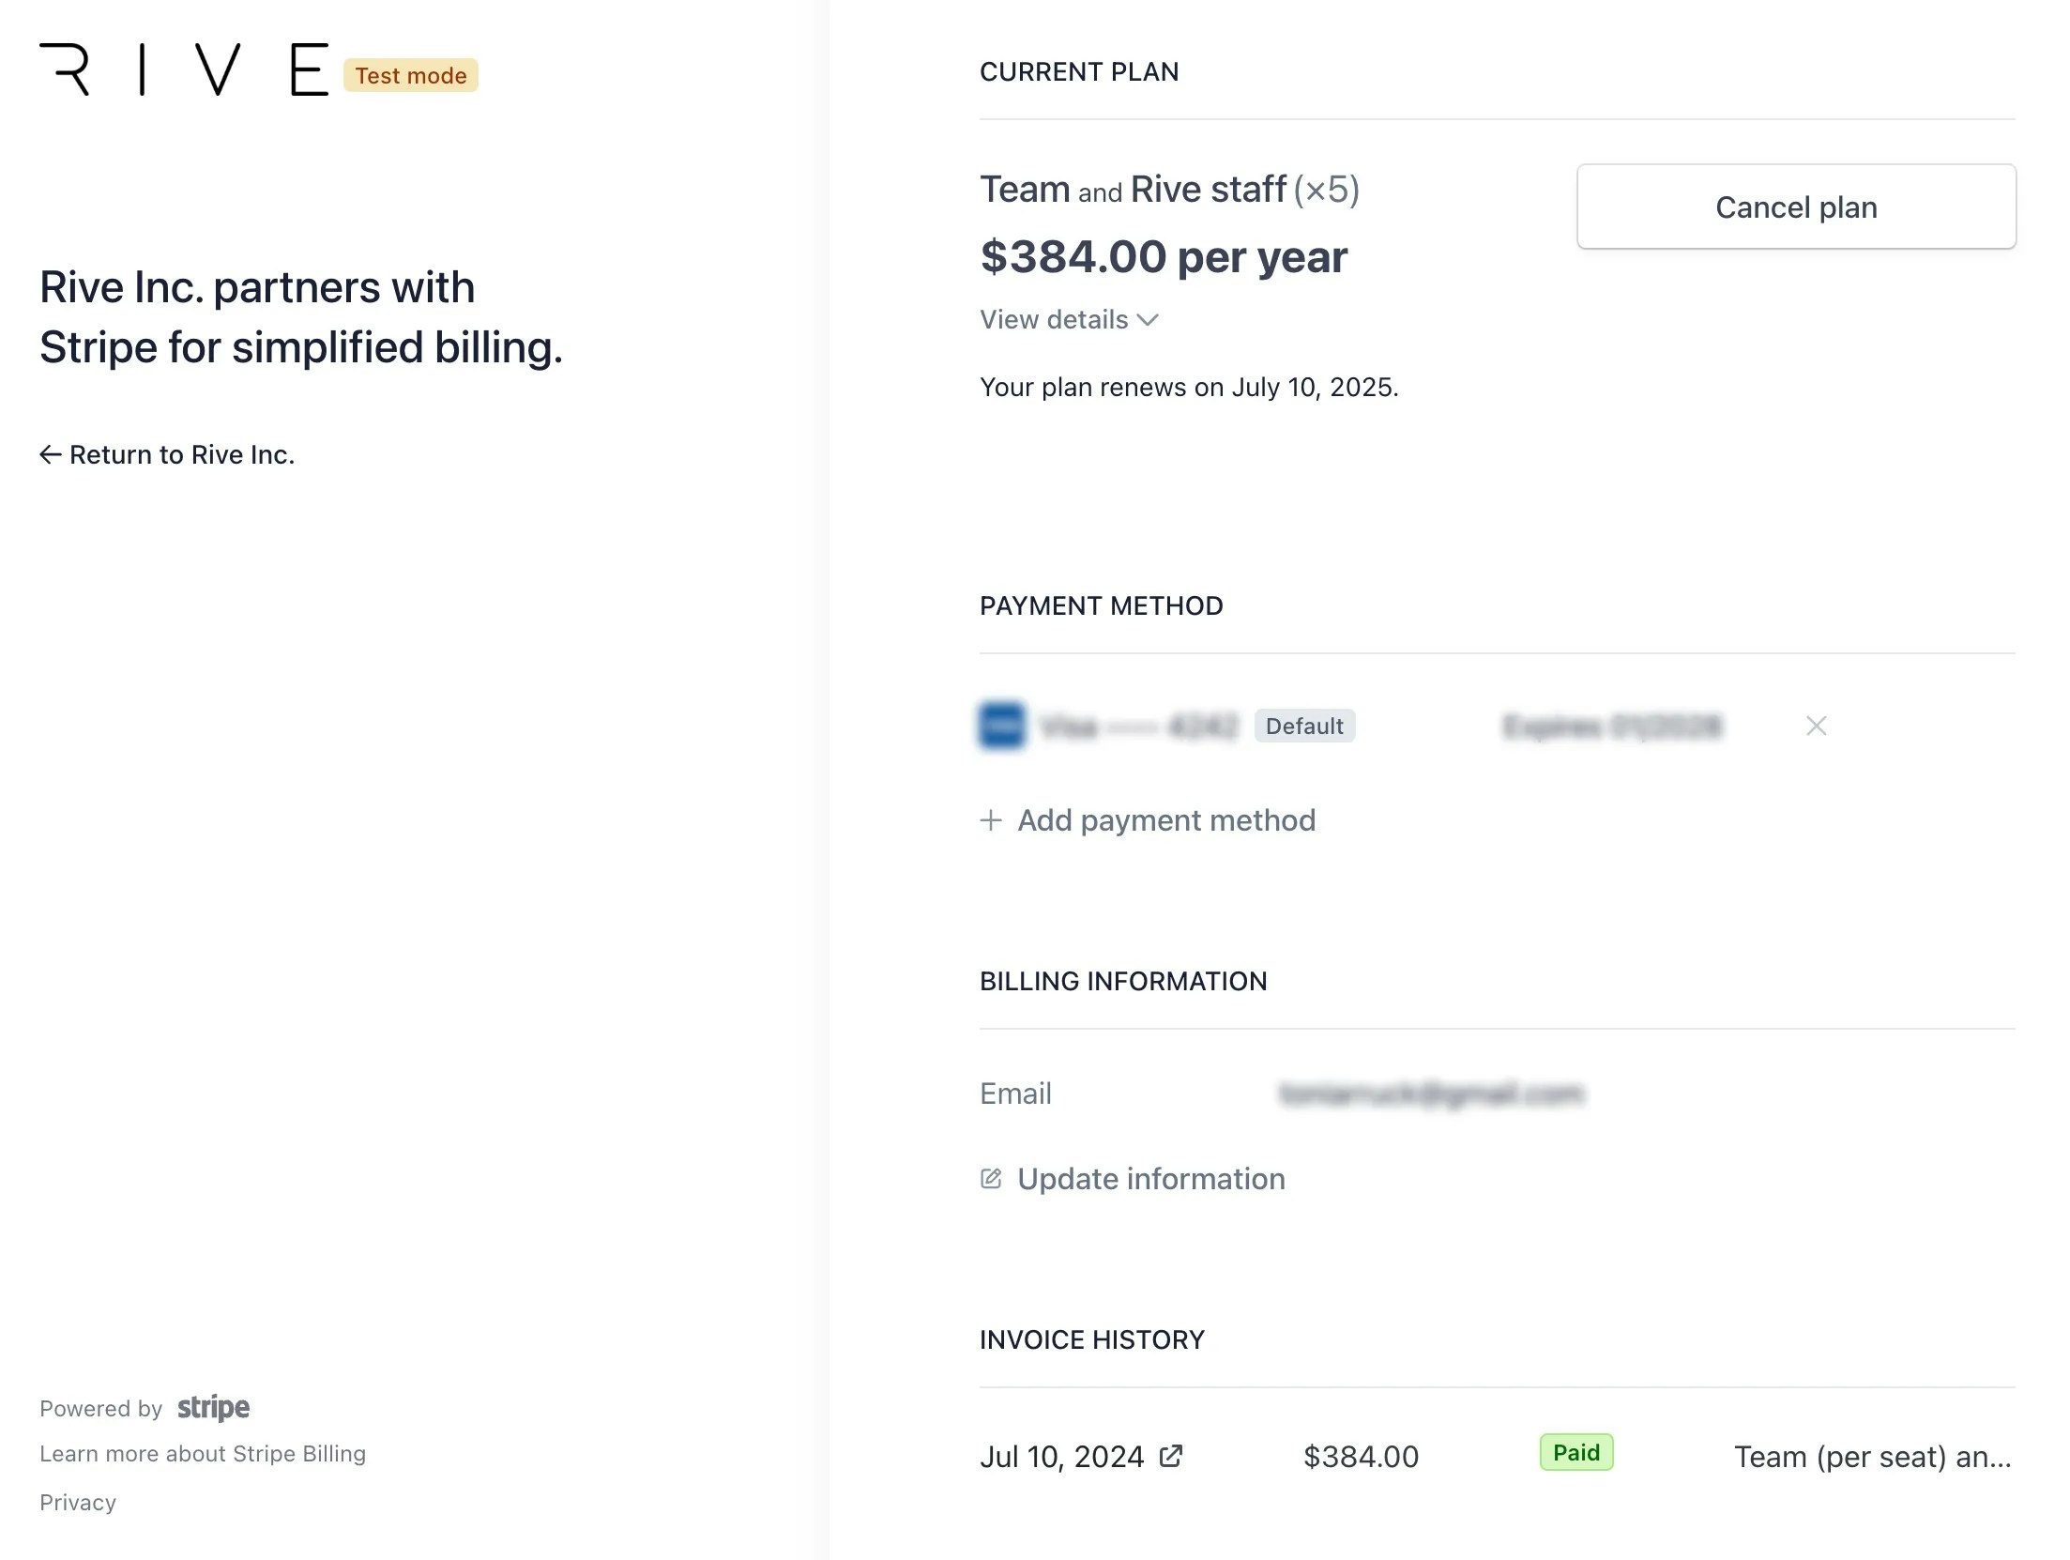Viewport: 2070px width, 1560px height.
Task: Click the Visa card brand icon
Action: tap(1002, 726)
